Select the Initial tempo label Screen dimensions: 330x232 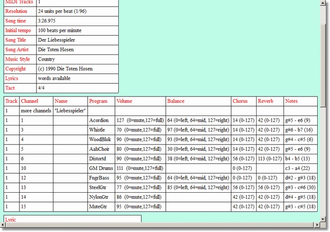tap(18, 30)
